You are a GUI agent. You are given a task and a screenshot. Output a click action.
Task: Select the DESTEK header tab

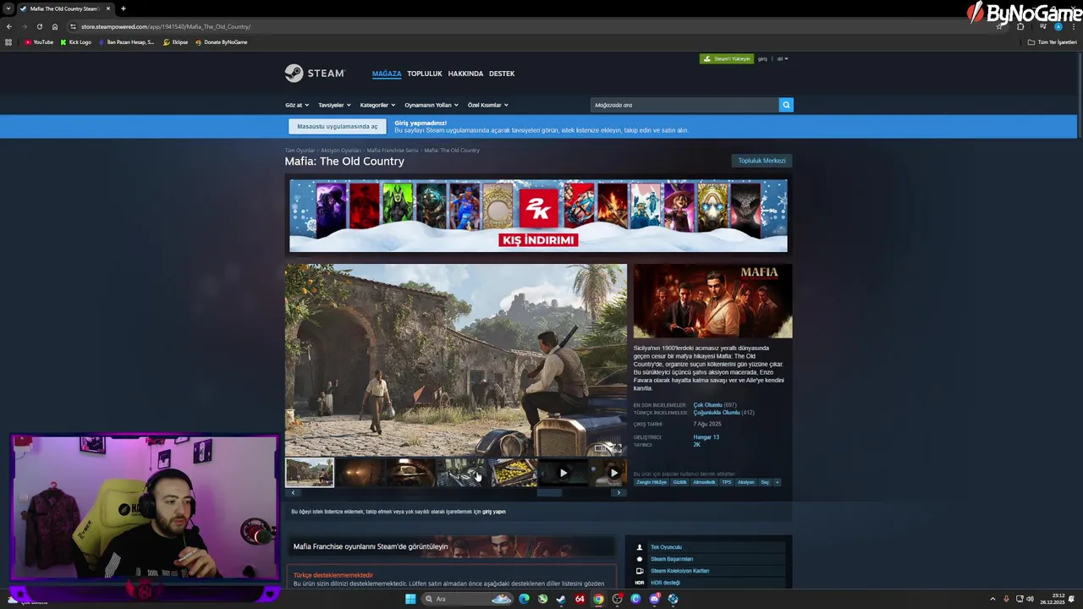click(502, 74)
